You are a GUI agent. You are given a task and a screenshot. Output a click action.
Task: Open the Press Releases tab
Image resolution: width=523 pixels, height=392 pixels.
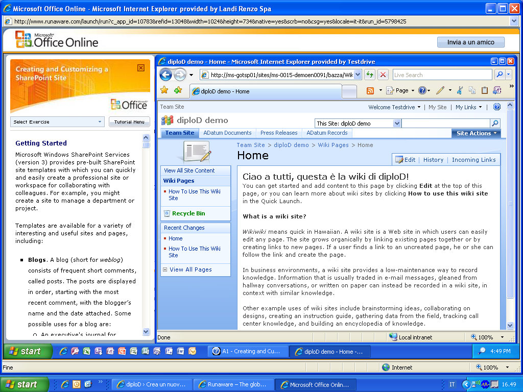tap(279, 133)
